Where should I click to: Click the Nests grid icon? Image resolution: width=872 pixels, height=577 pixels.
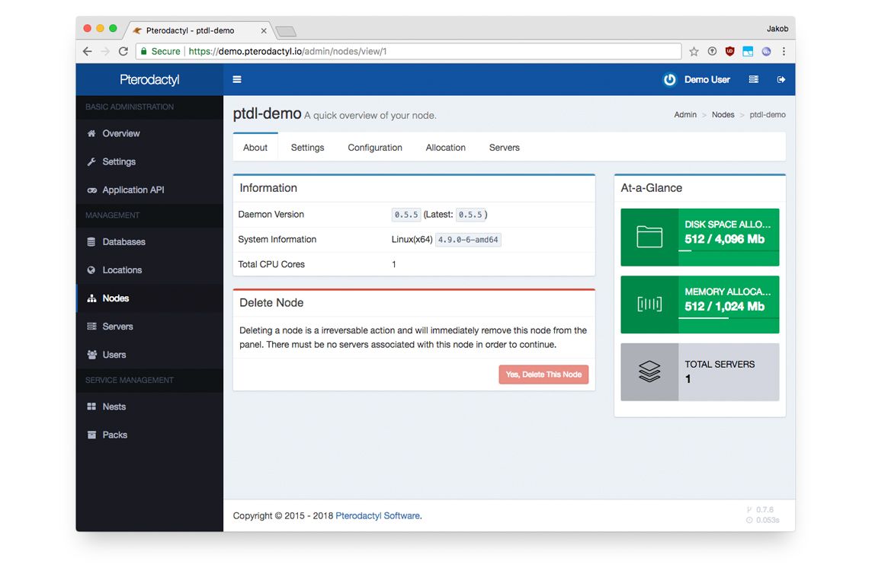91,406
